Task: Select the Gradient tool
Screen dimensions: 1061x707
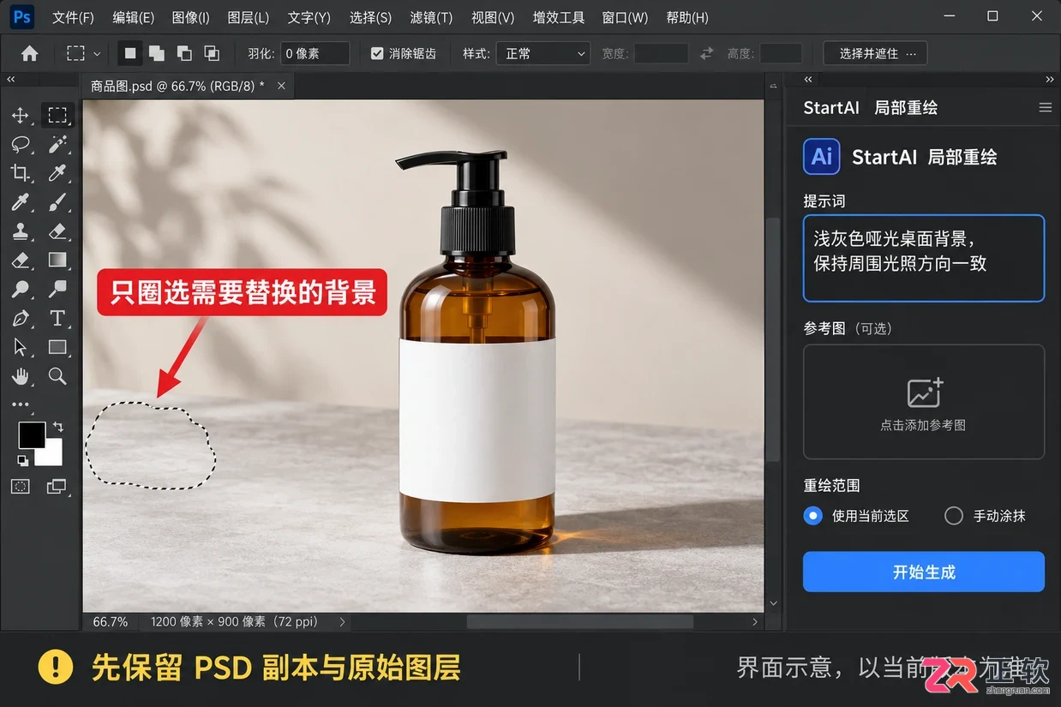Action: (x=57, y=260)
